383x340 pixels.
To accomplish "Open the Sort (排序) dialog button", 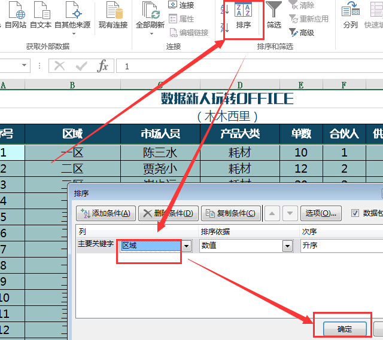I will (244, 16).
